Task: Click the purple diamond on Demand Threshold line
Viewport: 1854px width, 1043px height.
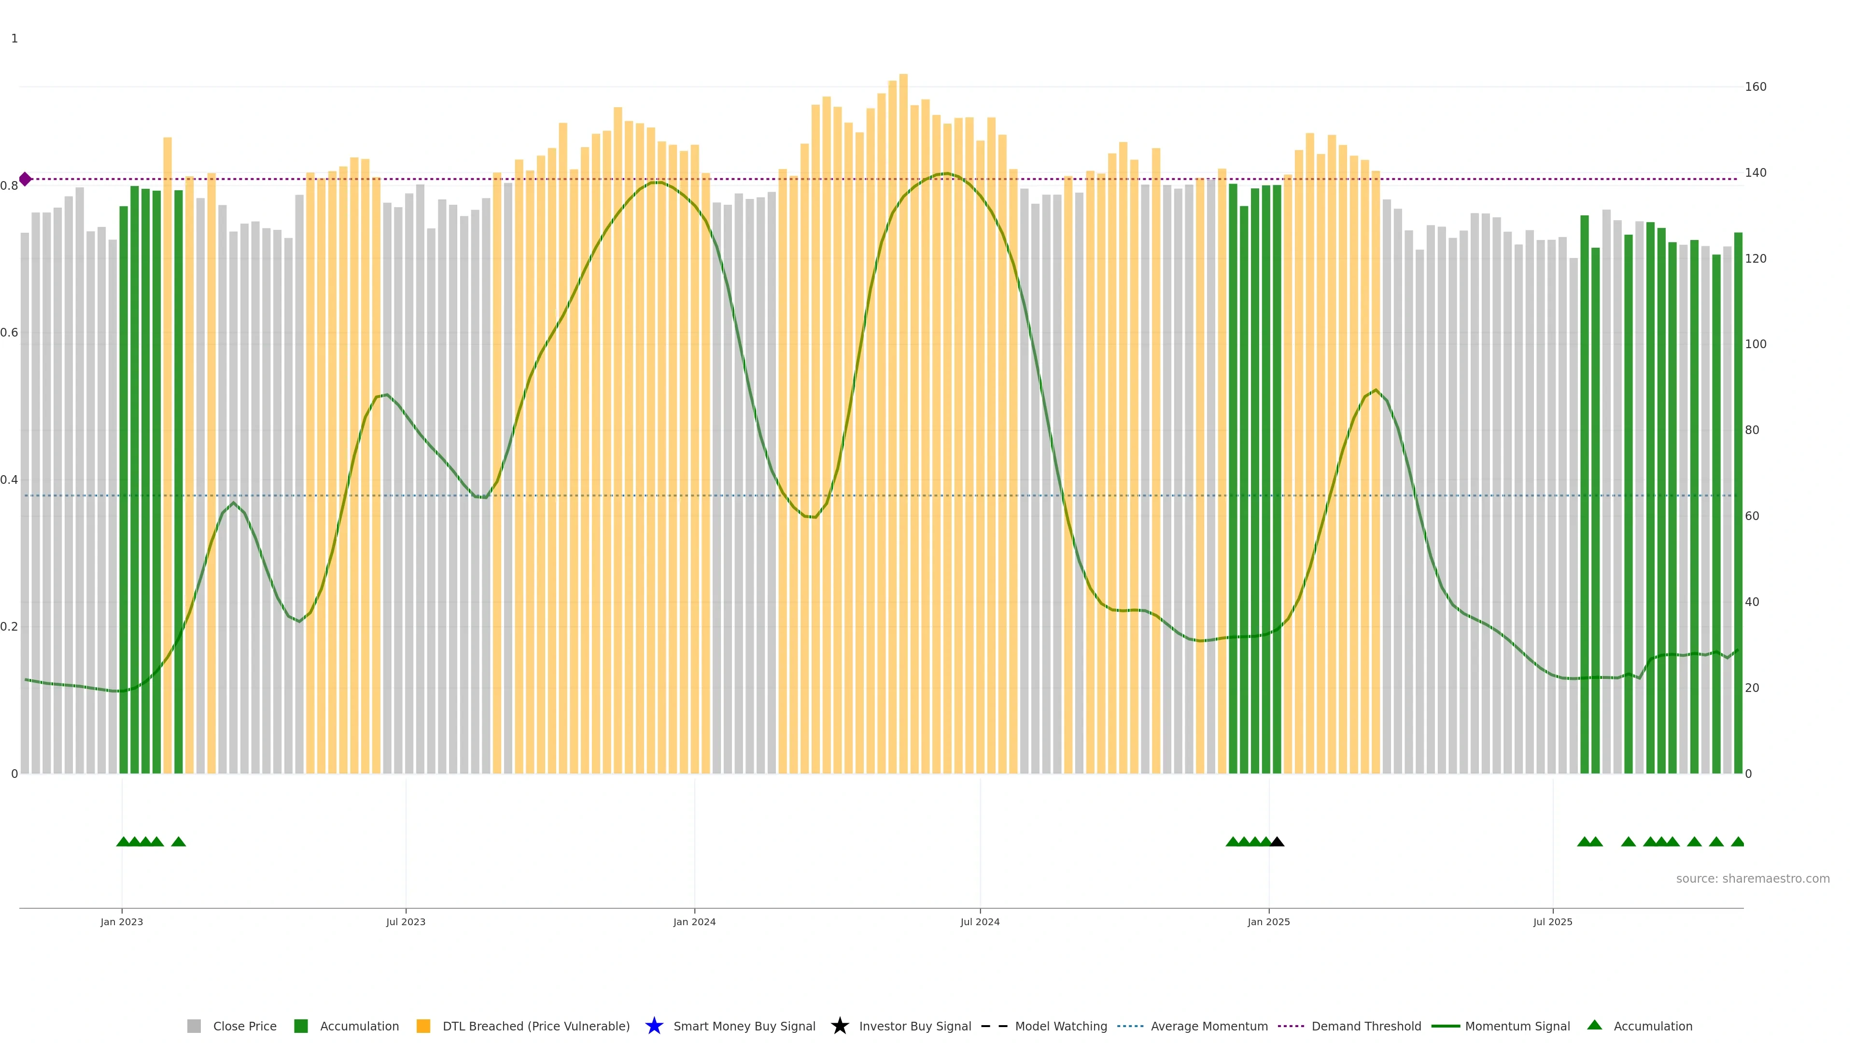Action: [x=25, y=179]
